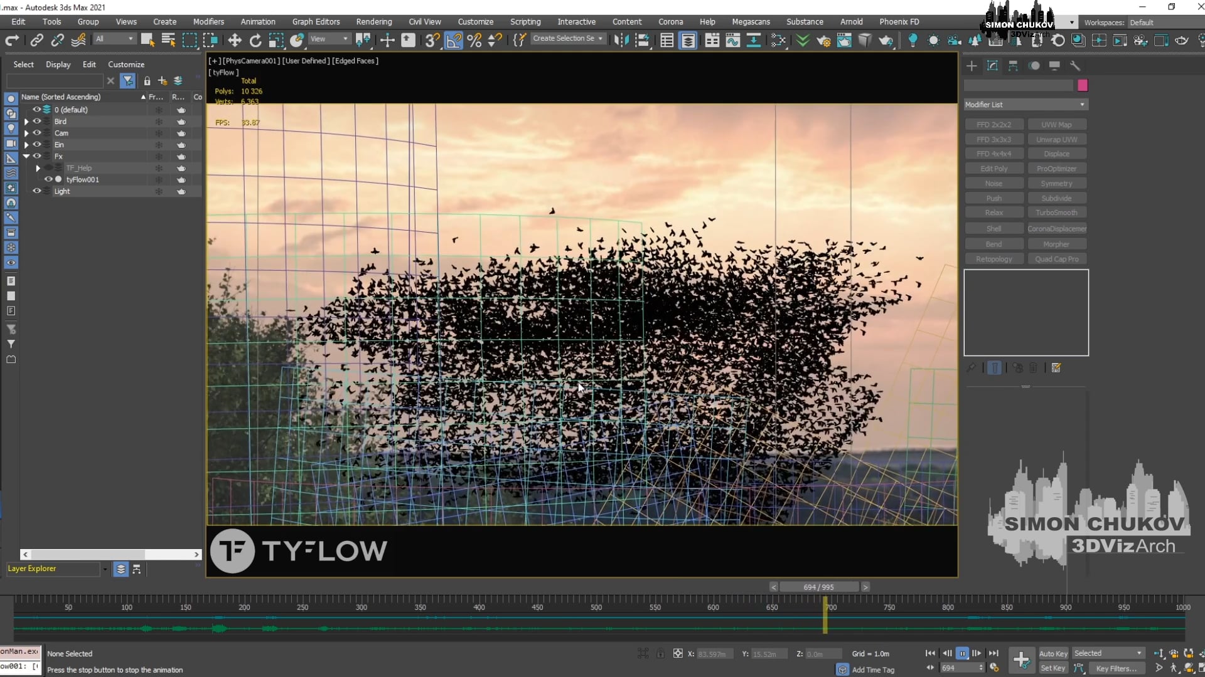Switch to the Display tab in Scene Explorer

(58, 65)
